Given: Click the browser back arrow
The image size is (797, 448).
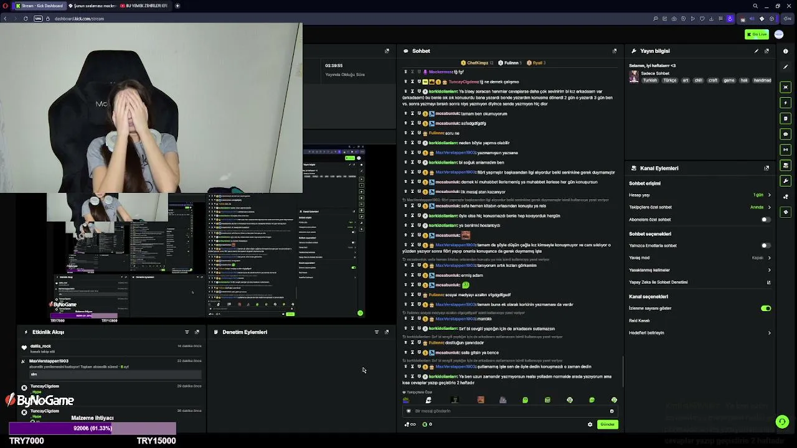Looking at the screenshot, I should coord(5,19).
